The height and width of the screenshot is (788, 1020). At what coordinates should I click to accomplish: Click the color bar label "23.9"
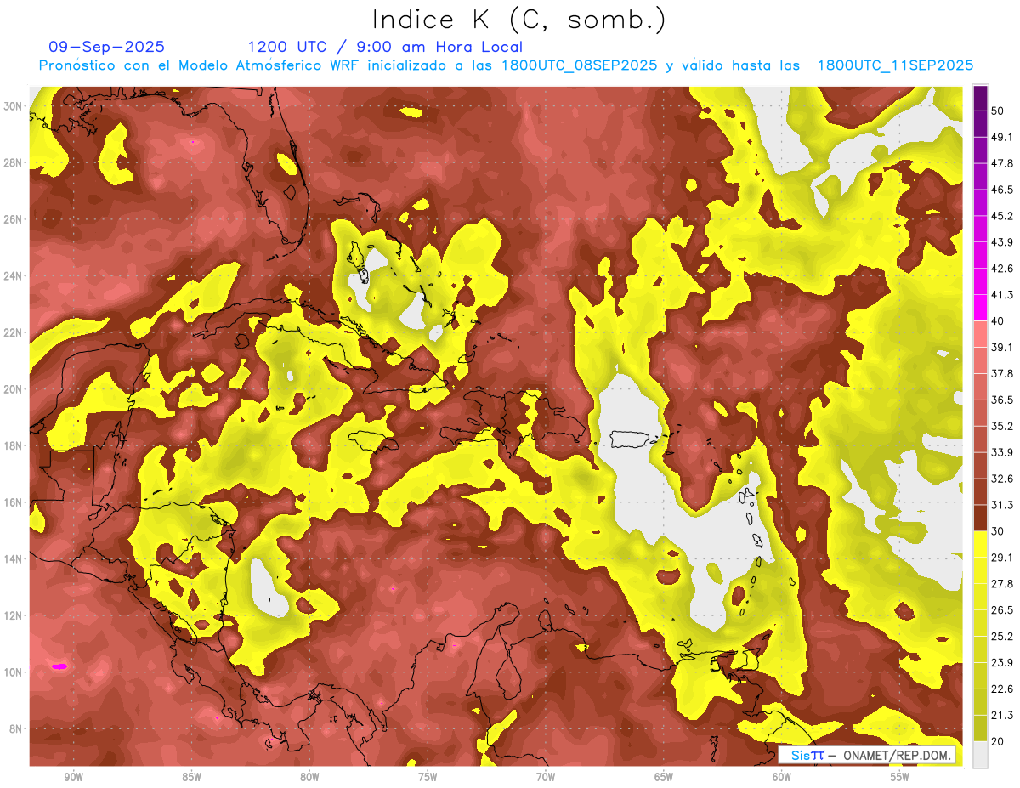pyautogui.click(x=1002, y=663)
